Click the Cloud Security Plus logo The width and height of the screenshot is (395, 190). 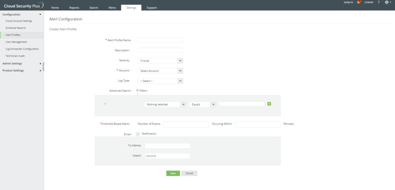click(x=22, y=5)
